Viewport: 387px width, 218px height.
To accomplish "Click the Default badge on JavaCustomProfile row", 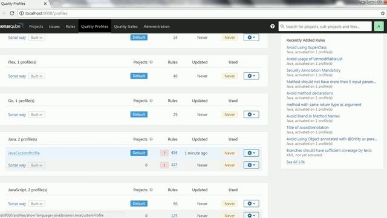I will pyautogui.click(x=139, y=153).
